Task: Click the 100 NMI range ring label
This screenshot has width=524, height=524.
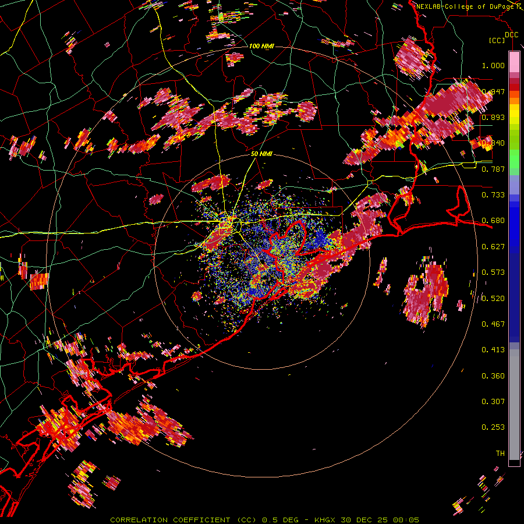Action: [261, 46]
